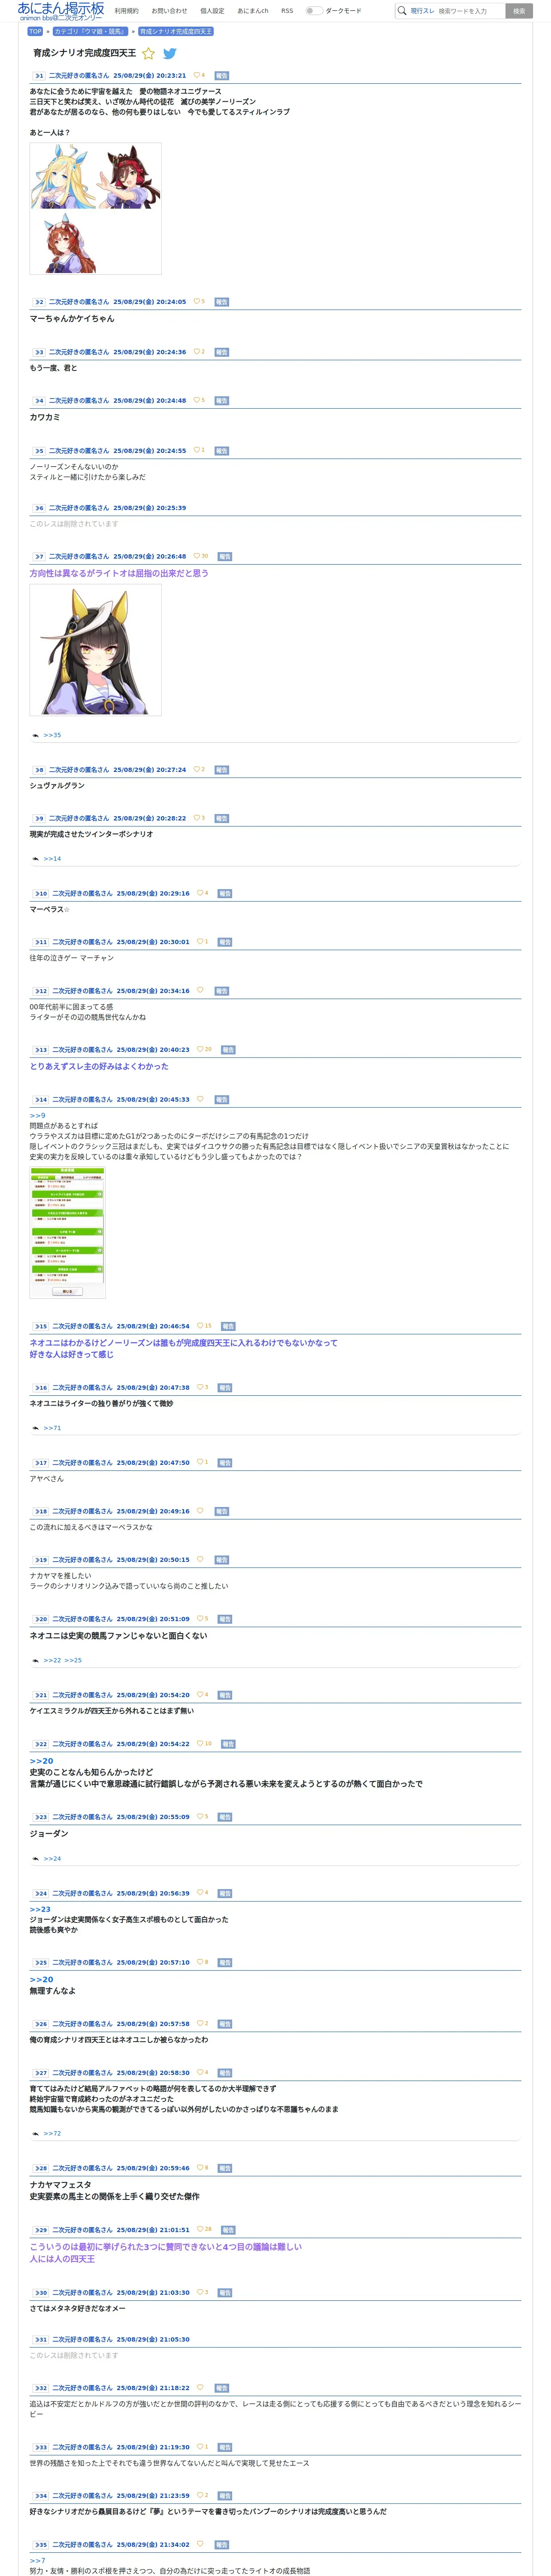Like post 22 with its heart icon
Screen dimensions: 551x2576
coord(200,1743)
